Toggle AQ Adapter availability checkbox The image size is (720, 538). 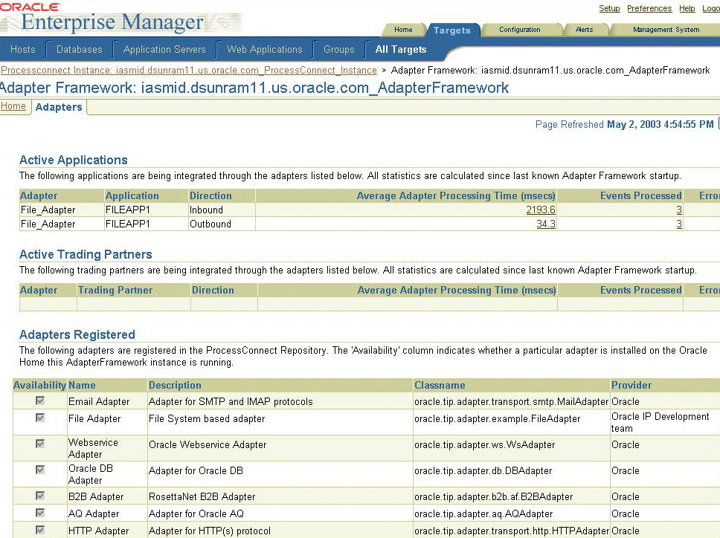coord(40,513)
